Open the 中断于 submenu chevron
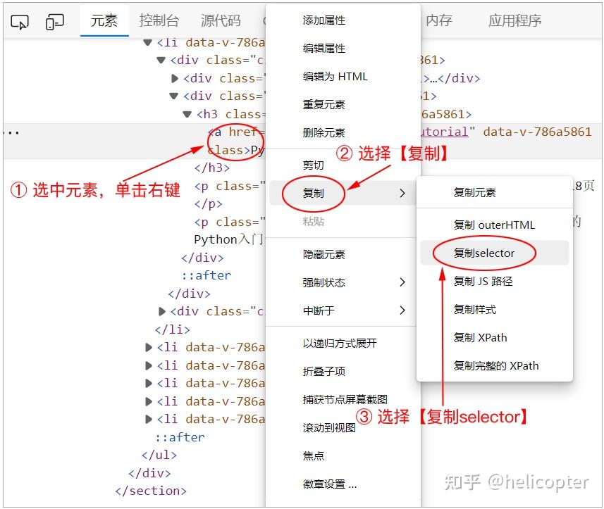 (403, 310)
